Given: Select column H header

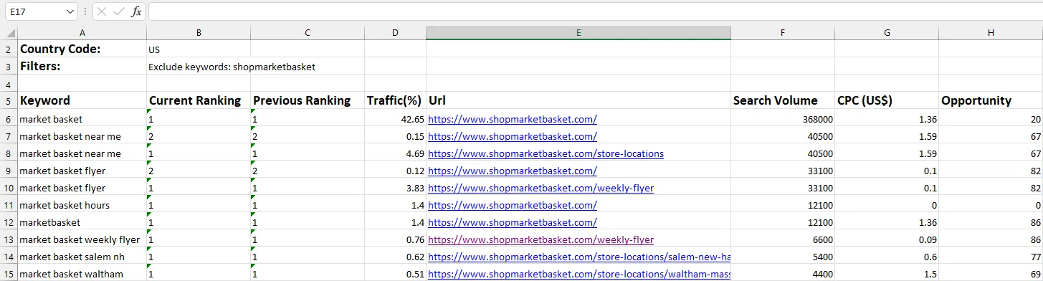Looking at the screenshot, I should tap(991, 33).
